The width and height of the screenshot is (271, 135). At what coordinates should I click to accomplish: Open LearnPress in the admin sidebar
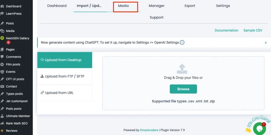click(14, 13)
